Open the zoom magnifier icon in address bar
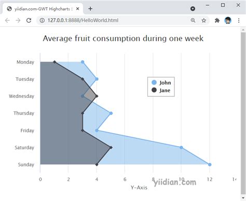 point(193,20)
